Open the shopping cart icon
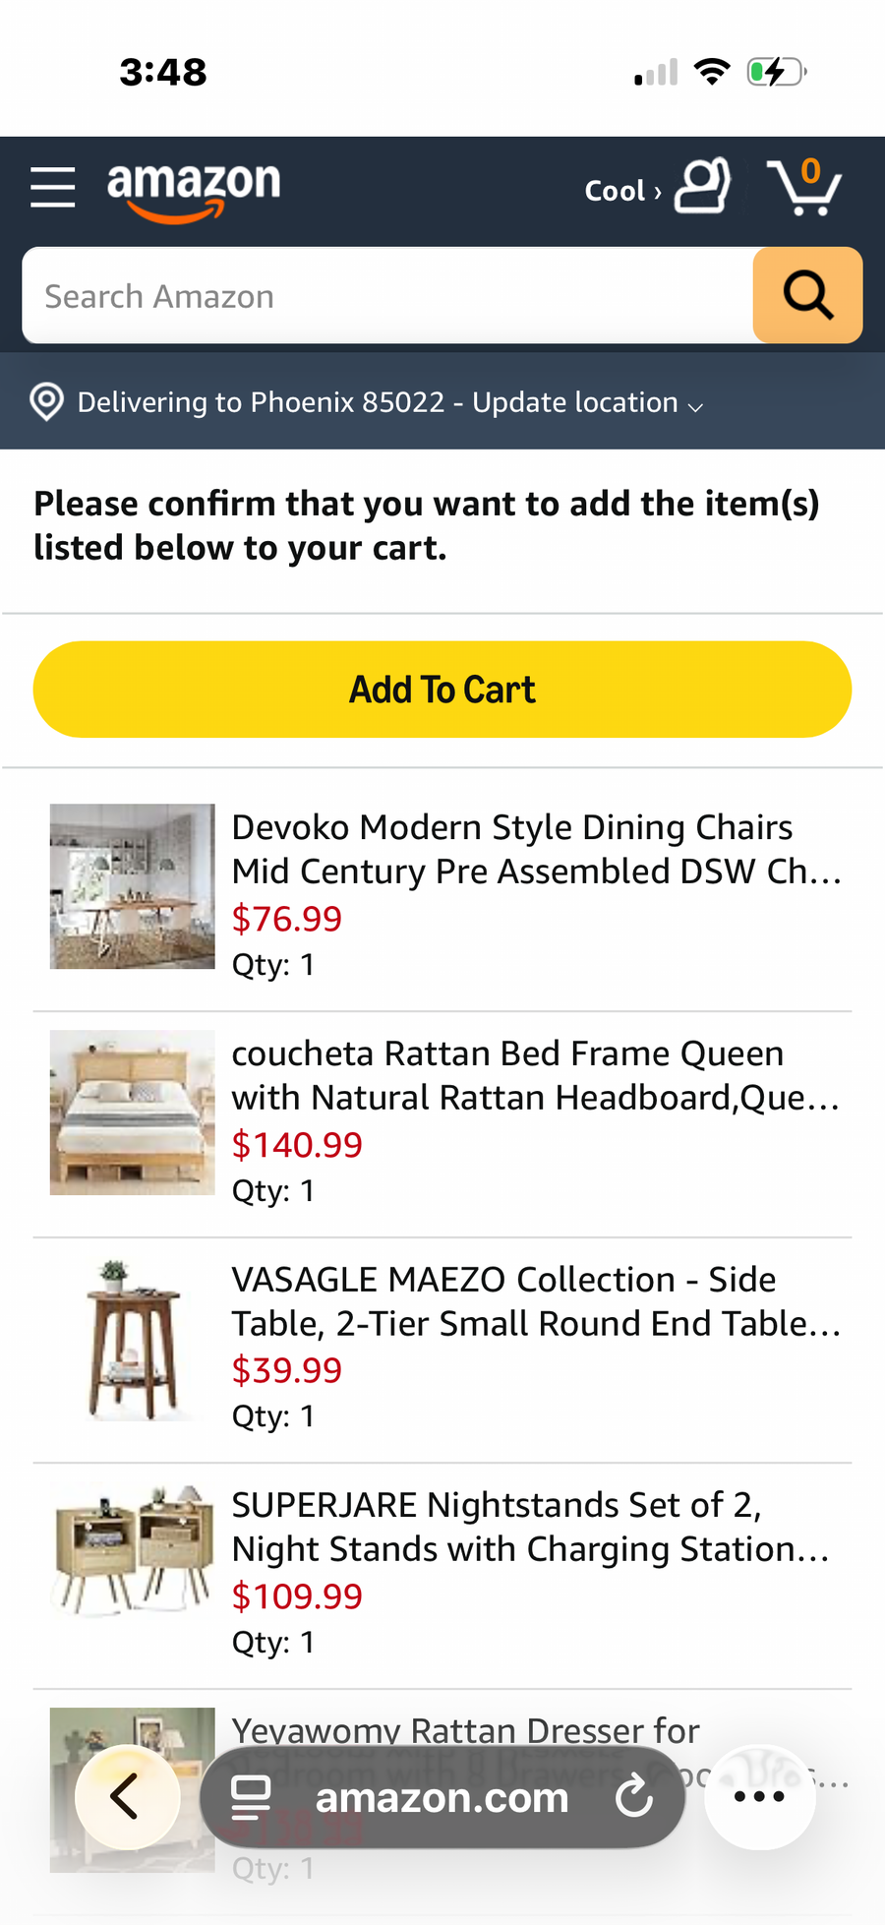The image size is (885, 1925). [x=804, y=187]
